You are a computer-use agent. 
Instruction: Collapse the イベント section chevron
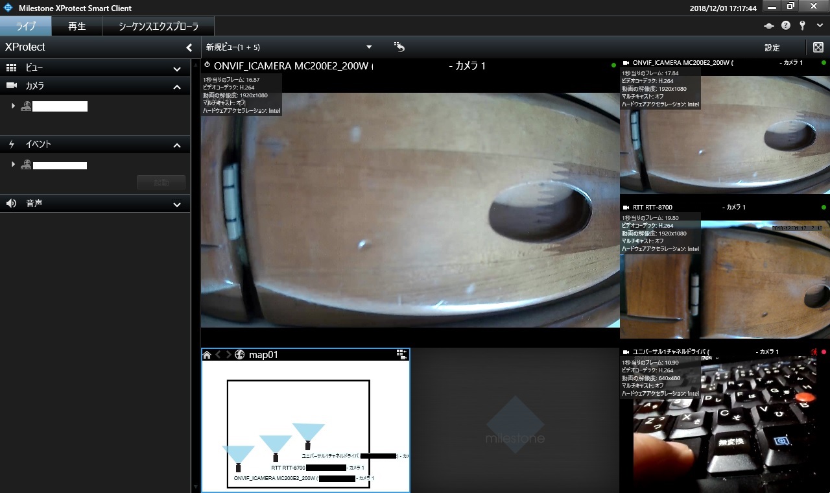coord(177,145)
